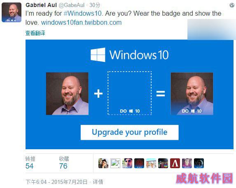Click Gabriel Aul display name
236x188 pixels.
point(41,5)
